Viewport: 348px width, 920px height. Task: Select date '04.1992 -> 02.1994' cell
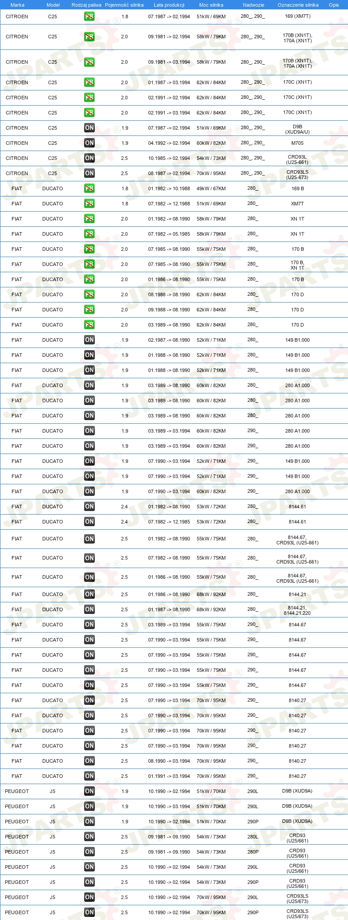pos(169,143)
